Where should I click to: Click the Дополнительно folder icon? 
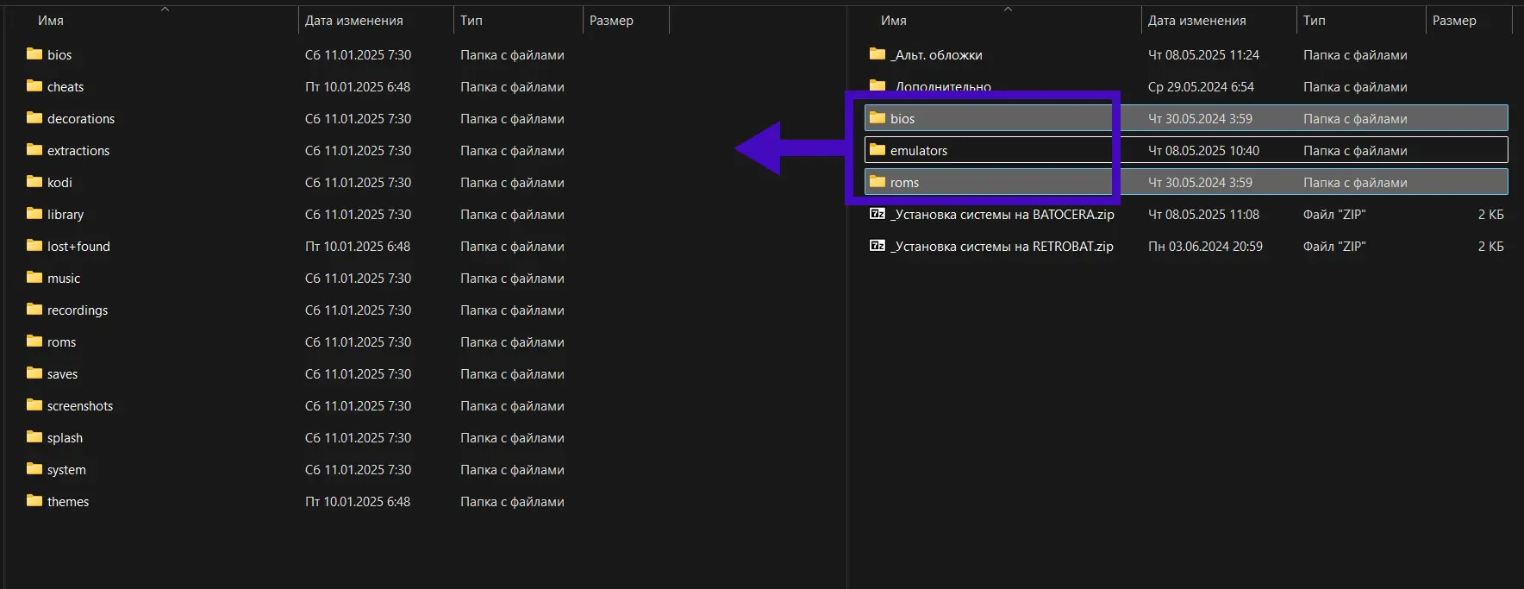point(878,86)
